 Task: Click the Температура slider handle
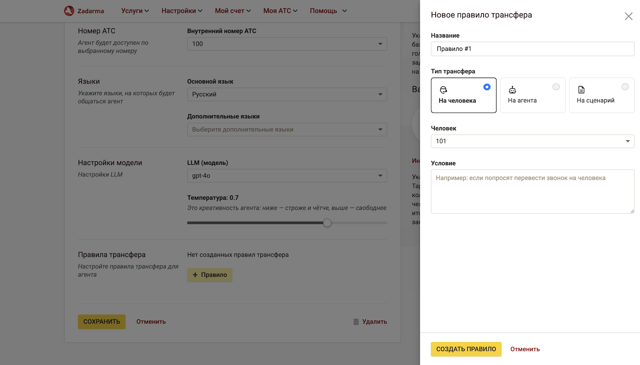327,223
